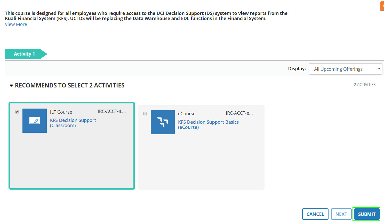
Task: Click the eCourse arrows icon
Action: [163, 122]
